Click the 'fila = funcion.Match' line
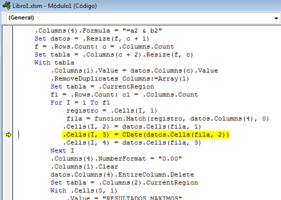 [x=168, y=118]
